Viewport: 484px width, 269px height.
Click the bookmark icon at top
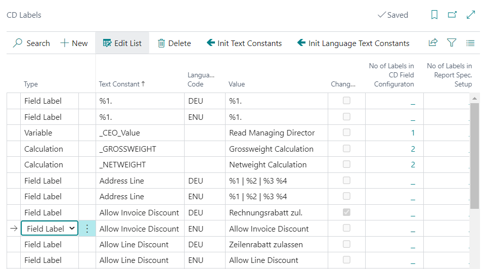point(434,15)
